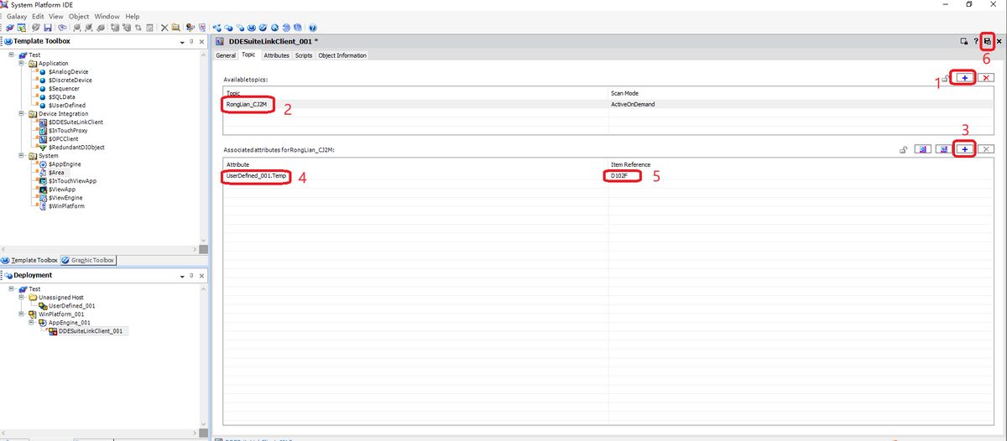1007x441 pixels.
Task: Pin the Template Toolbox panel
Action: click(x=191, y=41)
